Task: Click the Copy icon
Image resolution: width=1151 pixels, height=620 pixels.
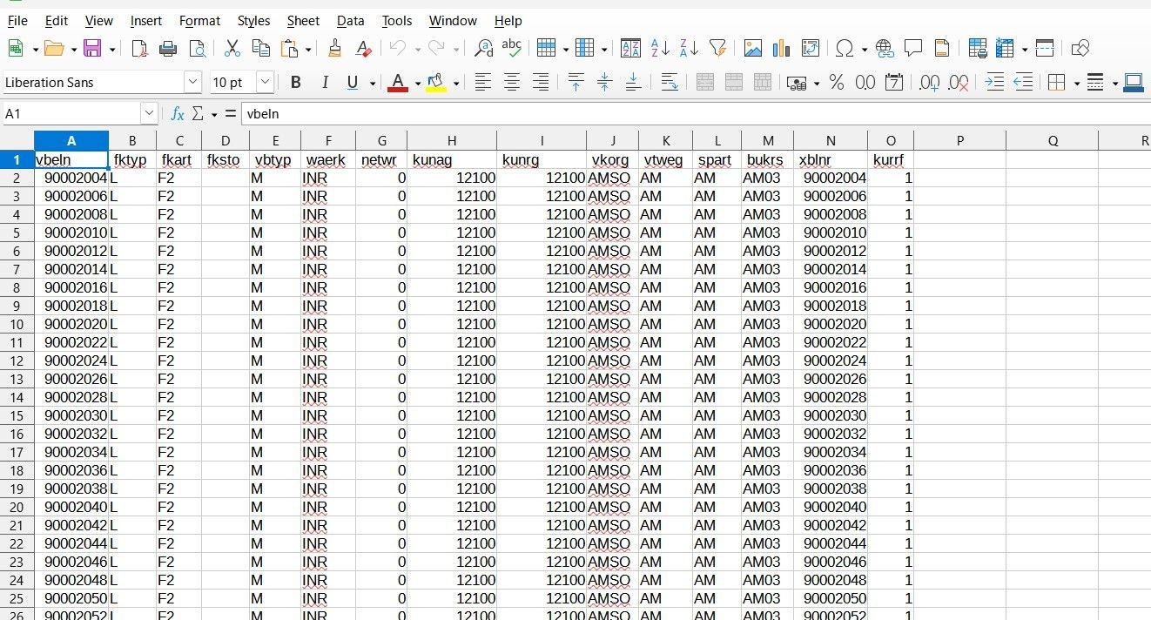Action: 260,49
